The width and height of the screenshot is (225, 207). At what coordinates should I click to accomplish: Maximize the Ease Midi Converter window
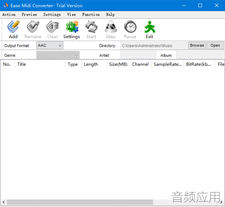pyautogui.click(x=200, y=5)
